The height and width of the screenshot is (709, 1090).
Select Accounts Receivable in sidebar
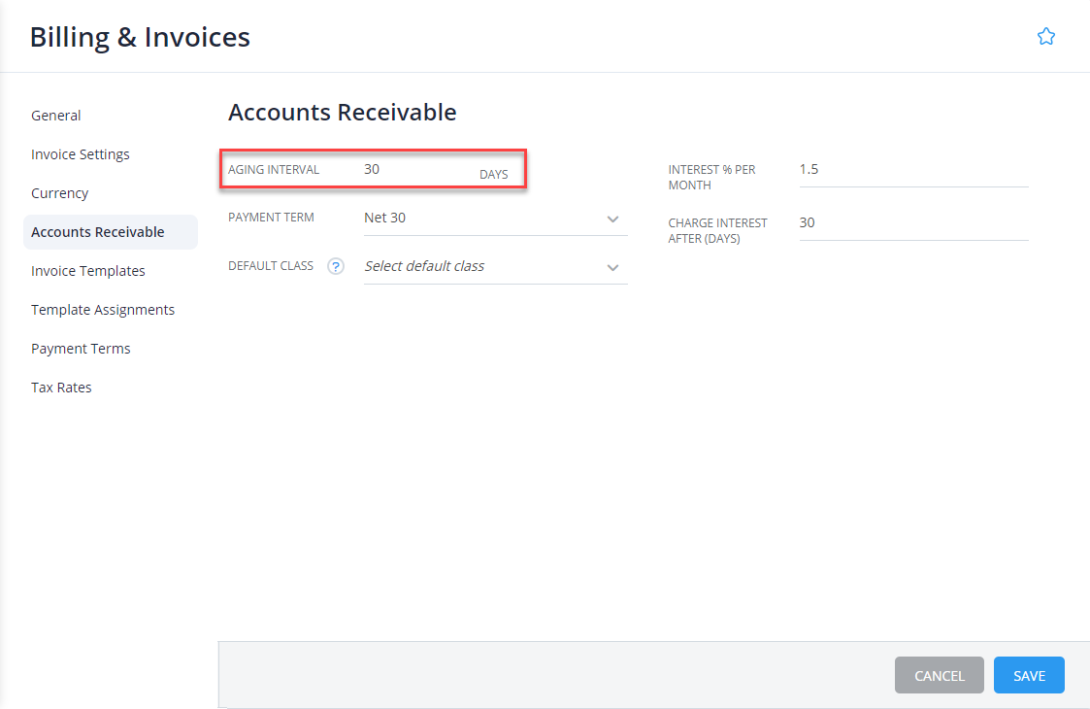click(111, 232)
